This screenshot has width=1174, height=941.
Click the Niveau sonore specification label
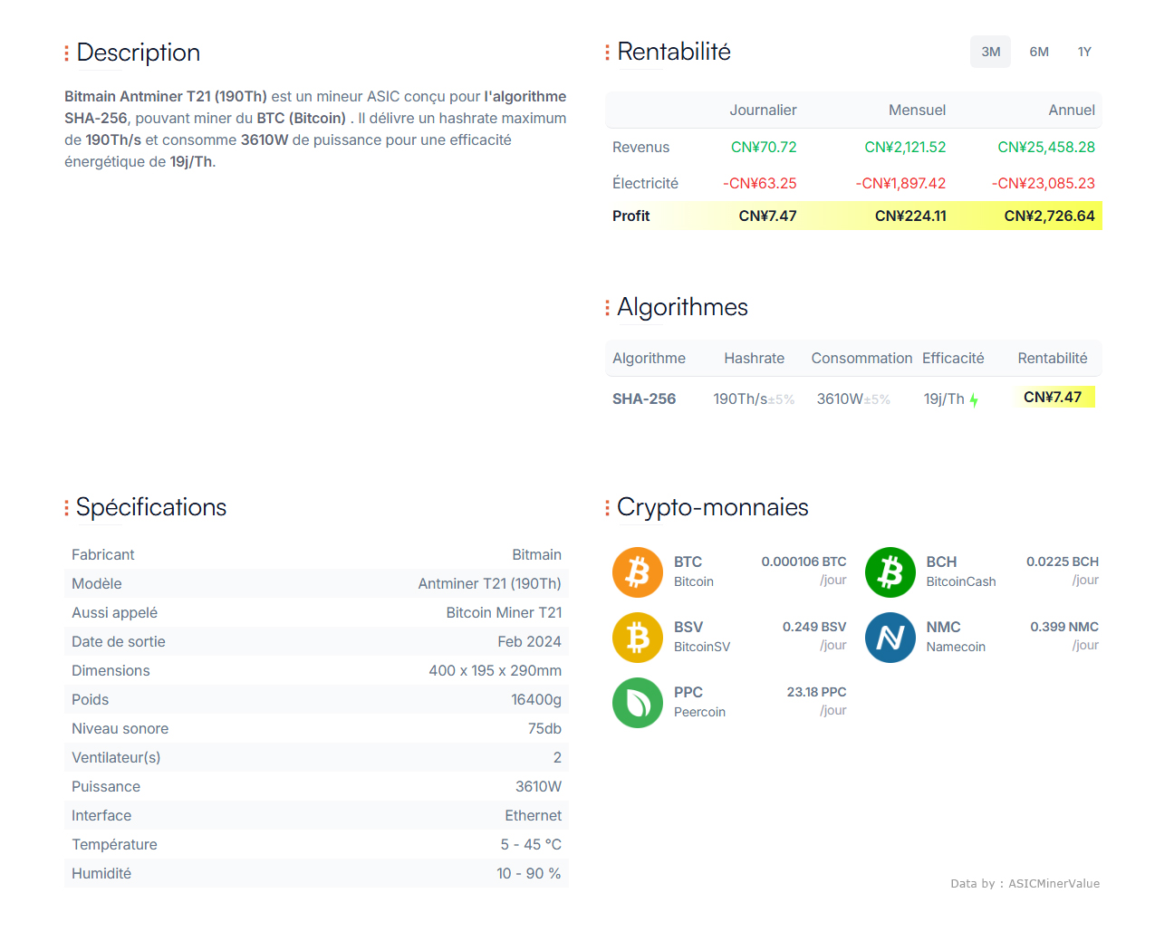pyautogui.click(x=120, y=728)
